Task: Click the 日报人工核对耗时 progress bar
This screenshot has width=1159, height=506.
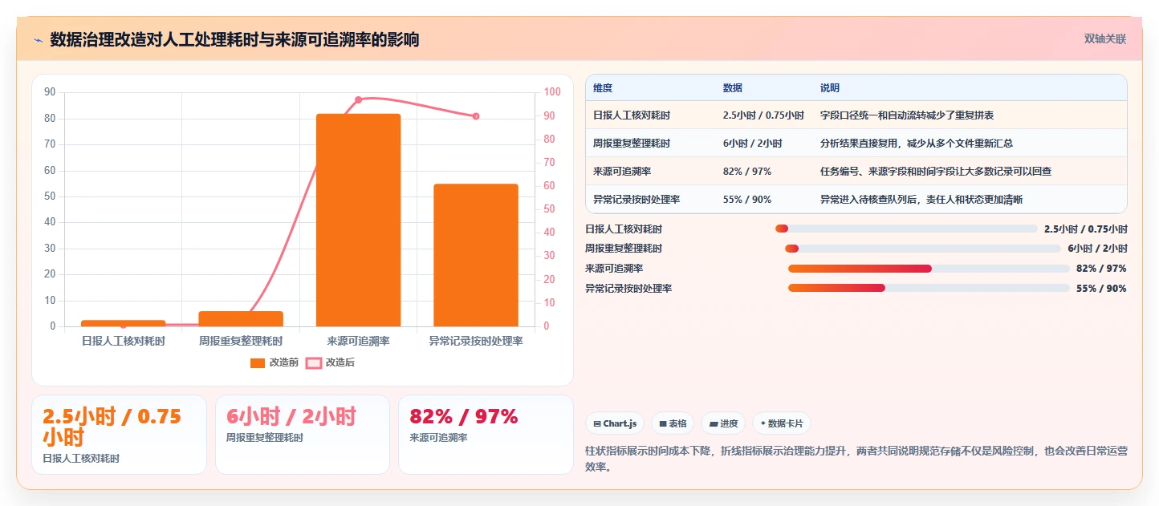Action: click(906, 229)
